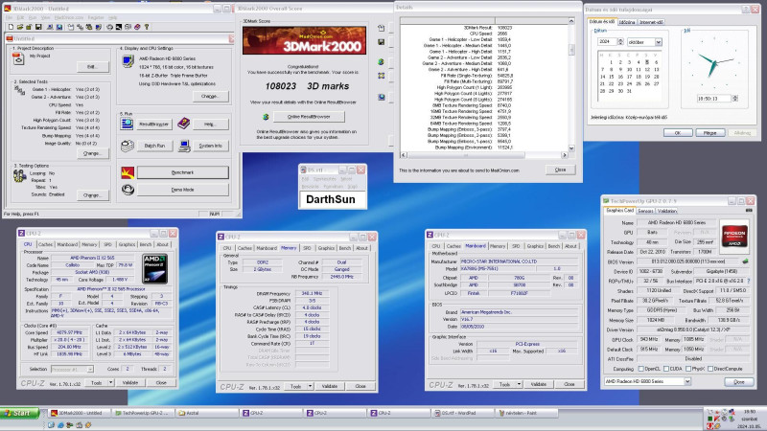Click the Asztal folder taskbar button
Screen dimensions: 767x431
tap(206, 413)
